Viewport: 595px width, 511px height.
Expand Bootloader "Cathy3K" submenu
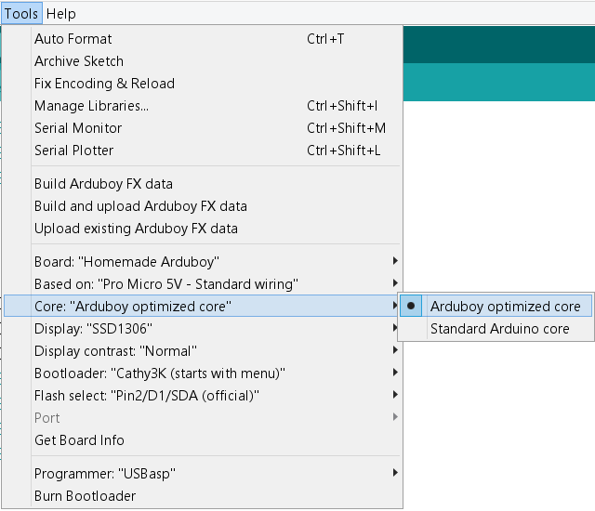click(159, 373)
